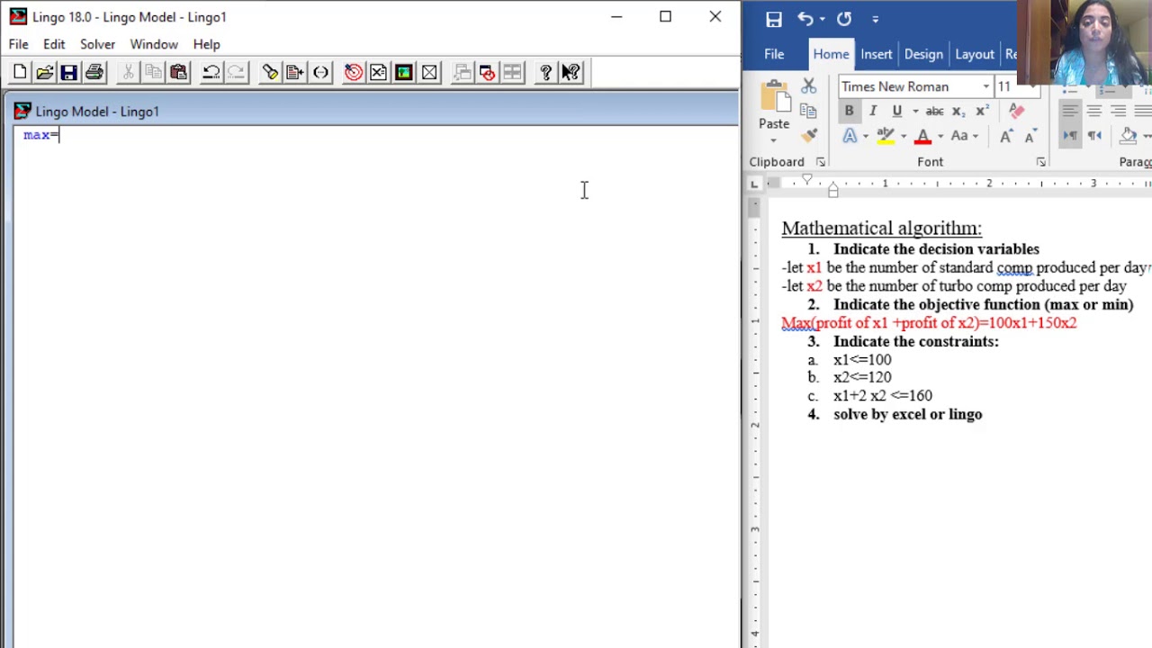Save the Lingo model with disk icon
The width and height of the screenshot is (1152, 648).
point(68,73)
